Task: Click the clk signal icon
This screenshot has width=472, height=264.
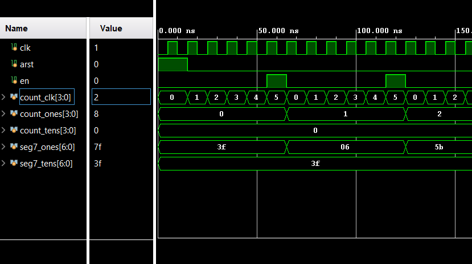Action: pos(14,47)
